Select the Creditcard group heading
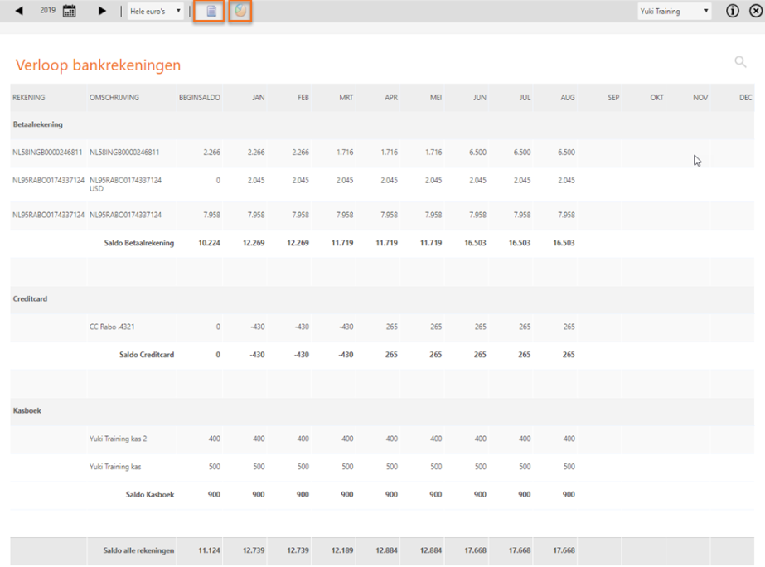 [30, 298]
